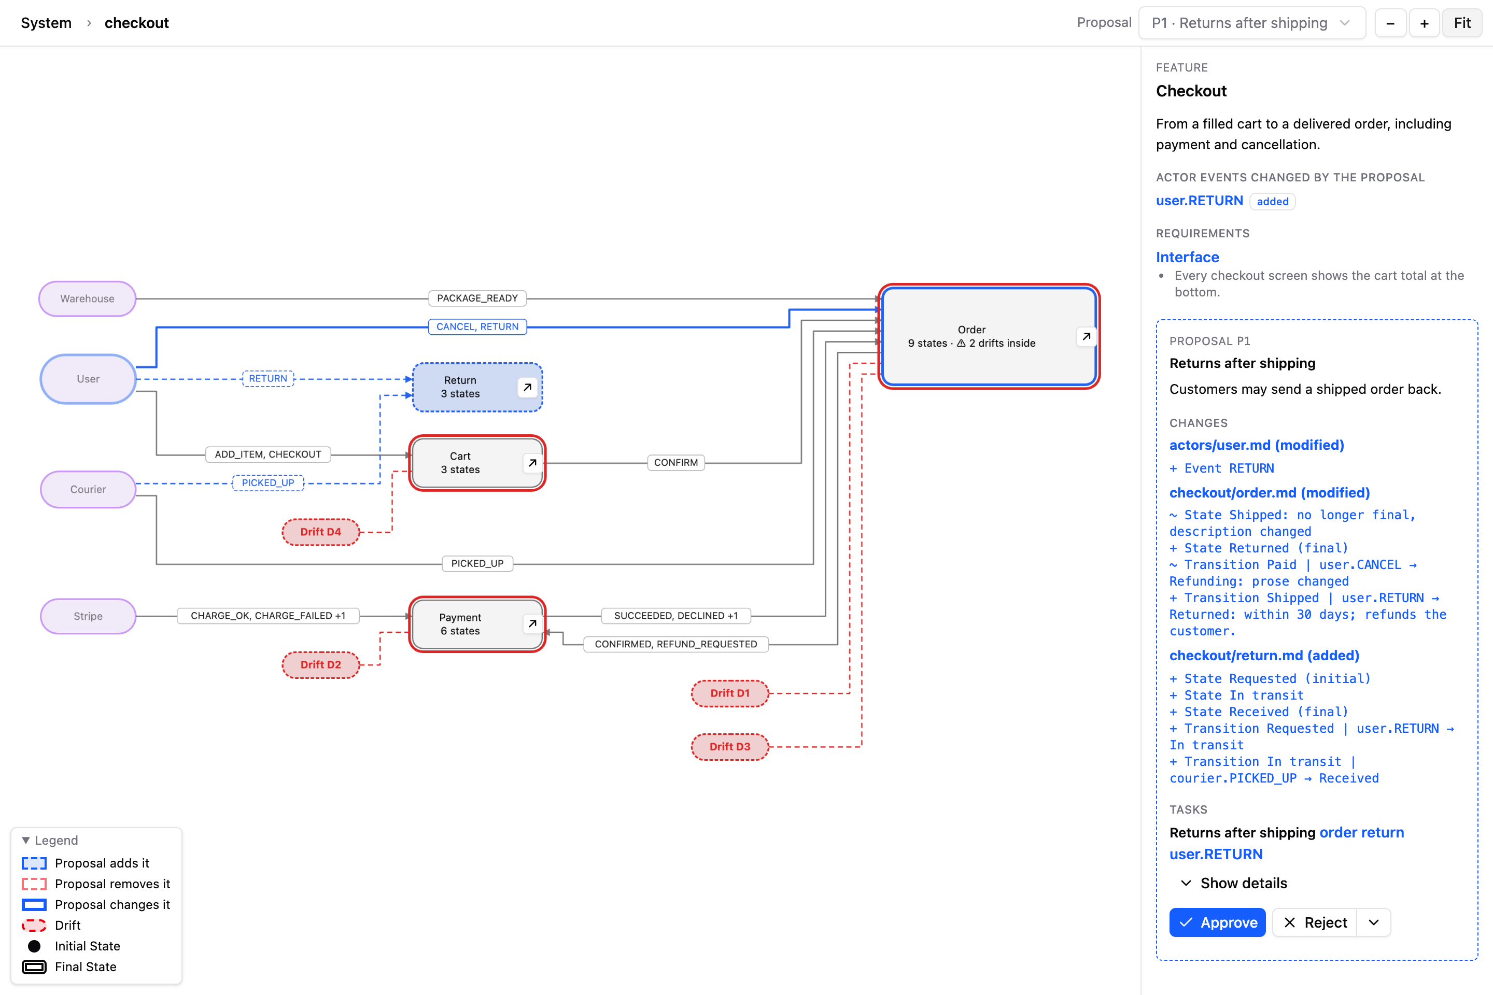Select the Drift D4 marker
The width and height of the screenshot is (1493, 995).
click(x=320, y=532)
